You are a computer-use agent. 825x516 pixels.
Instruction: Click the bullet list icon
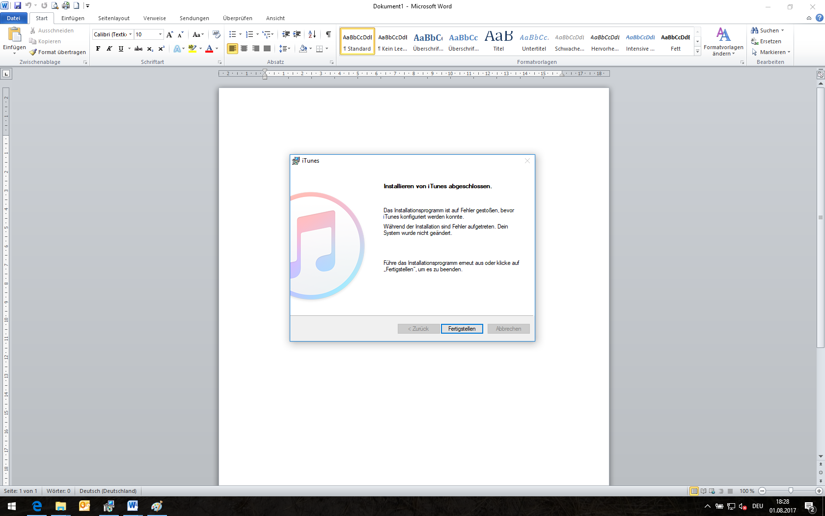point(233,34)
